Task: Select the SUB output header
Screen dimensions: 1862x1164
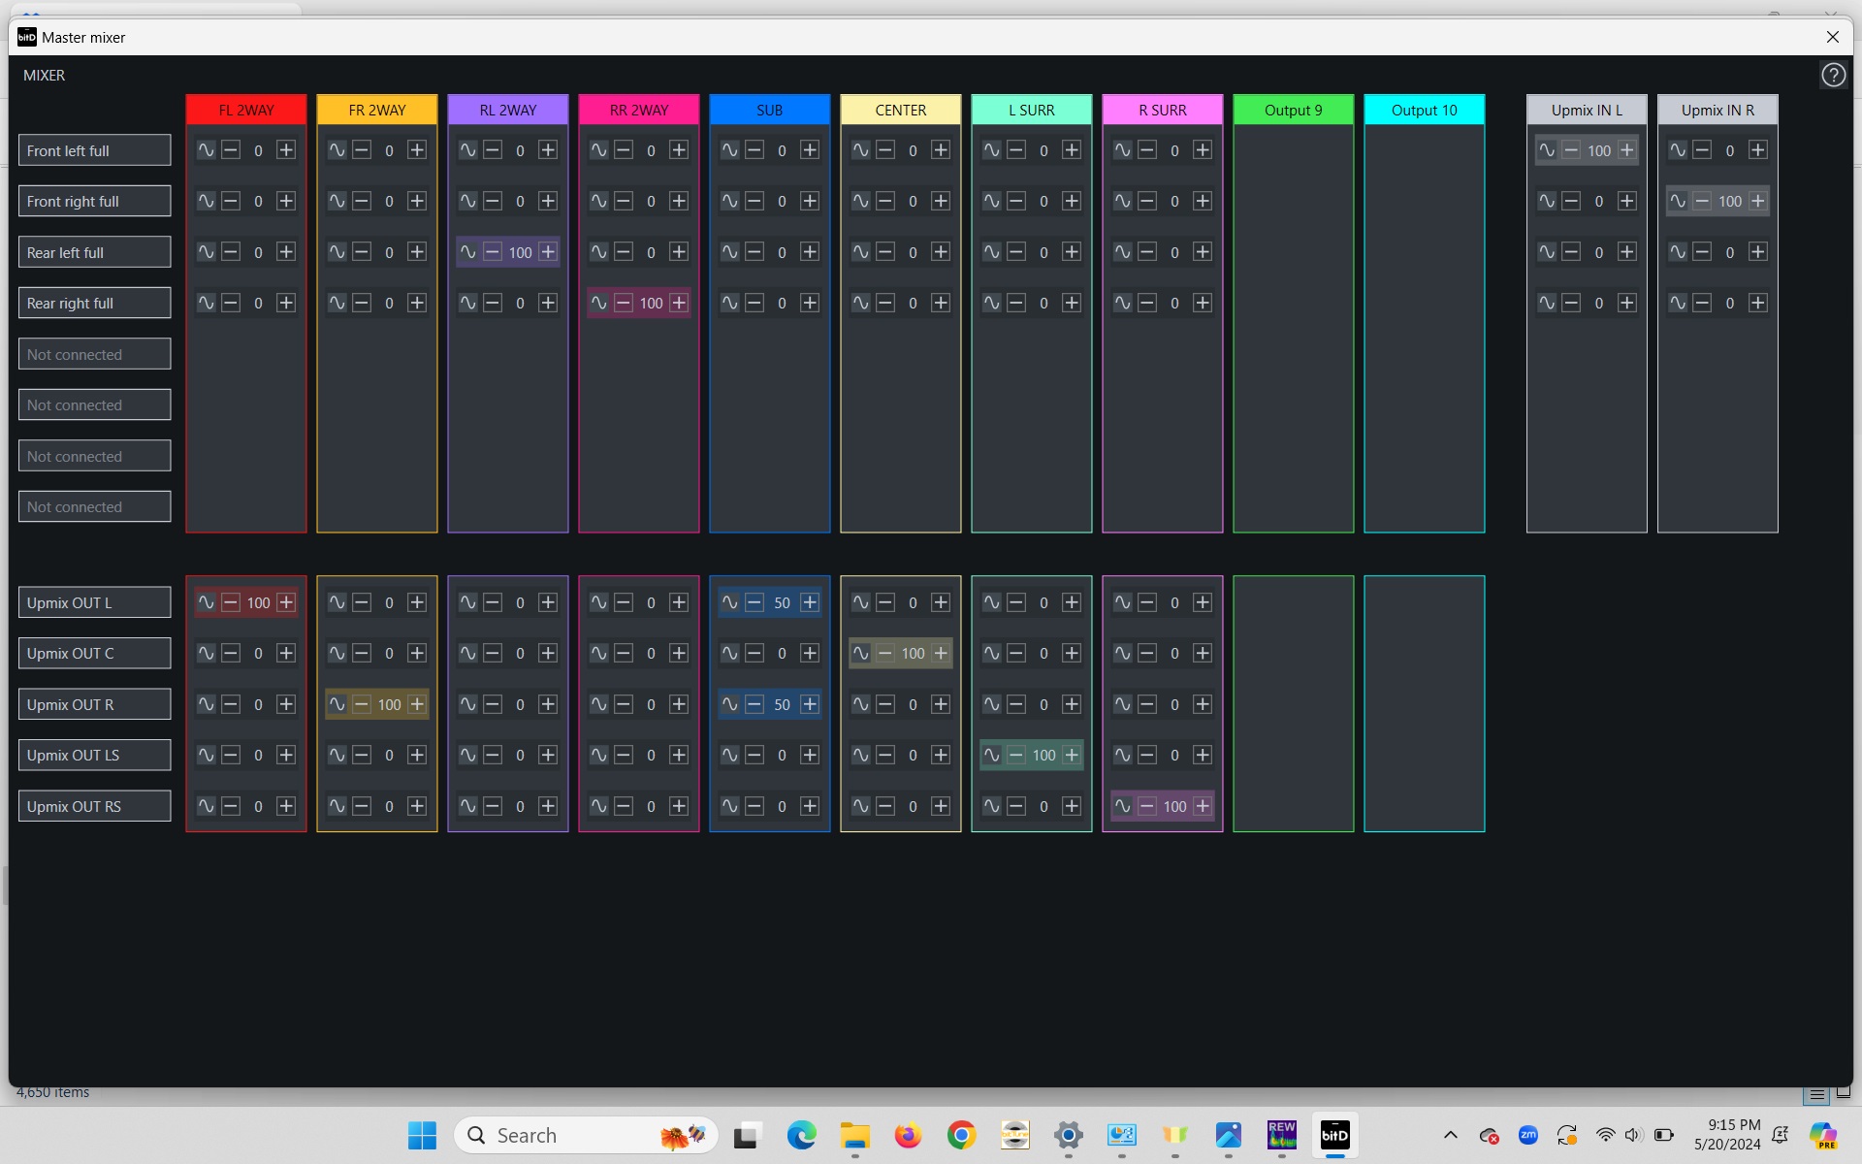Action: pyautogui.click(x=770, y=110)
